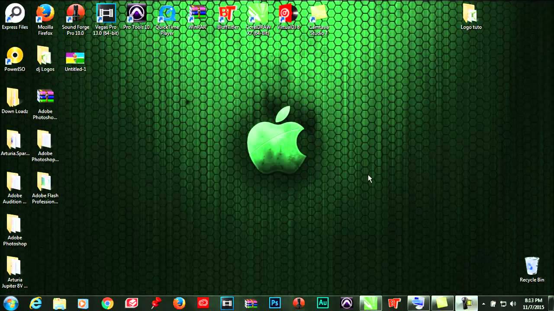Open Windows Media Player taskbar icon
The height and width of the screenshot is (311, 554).
click(83, 303)
